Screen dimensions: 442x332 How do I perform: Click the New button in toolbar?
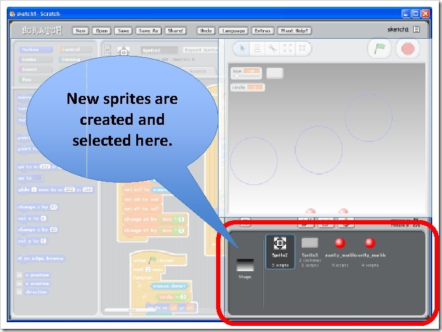80,31
